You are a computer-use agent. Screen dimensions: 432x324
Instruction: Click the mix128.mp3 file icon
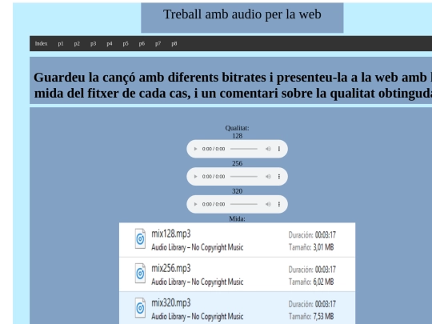(140, 238)
